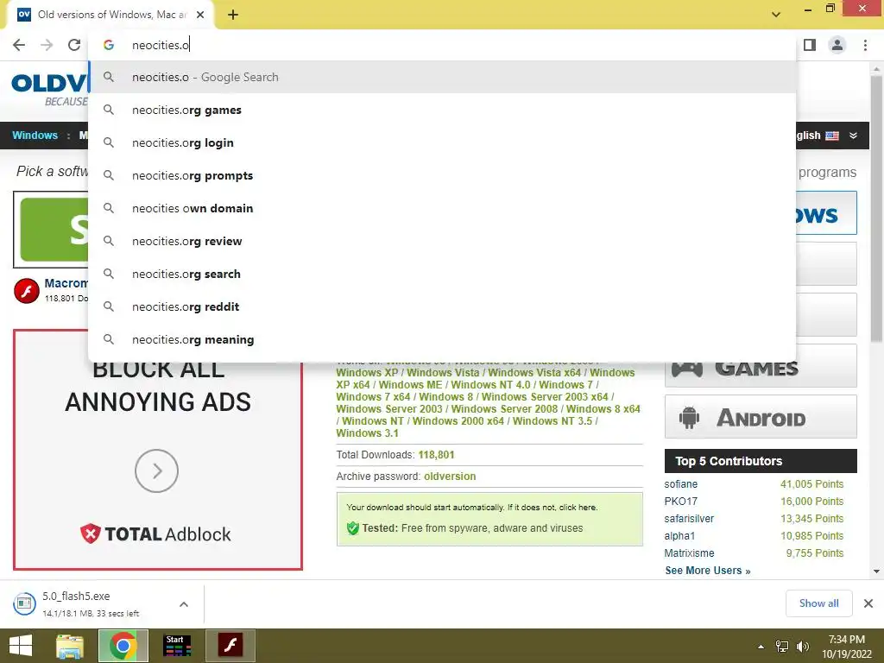Image resolution: width=884 pixels, height=663 pixels.
Task: Close the Old versions of Windows tab
Action: [200, 15]
